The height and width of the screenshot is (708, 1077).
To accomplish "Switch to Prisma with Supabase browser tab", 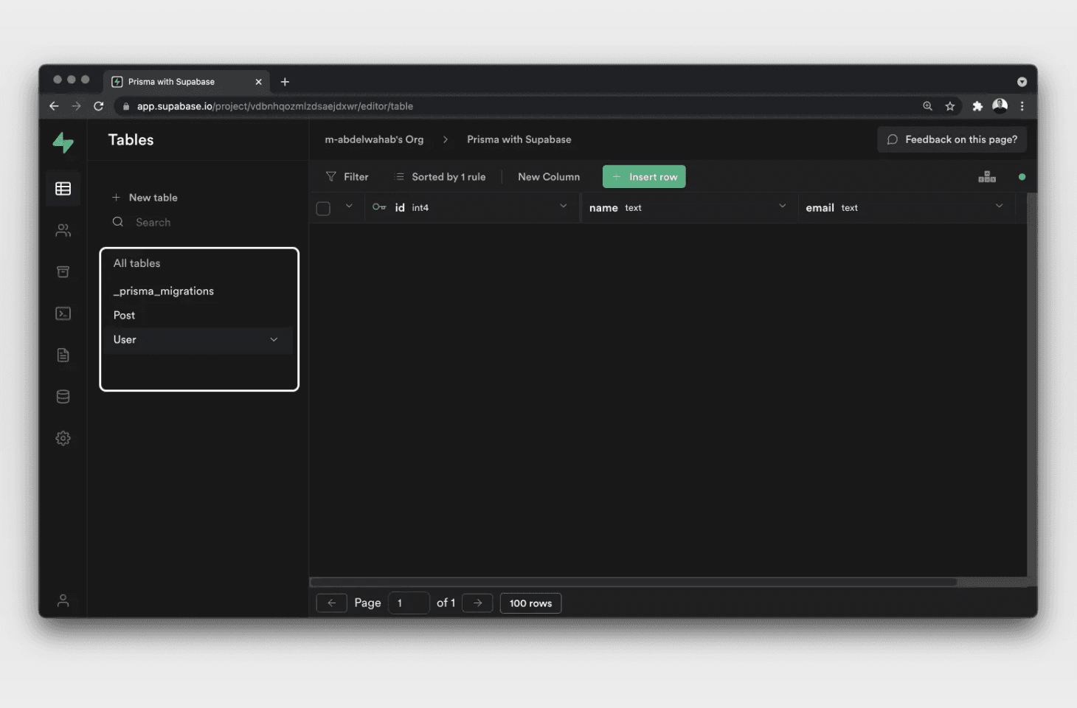I will pos(186,82).
